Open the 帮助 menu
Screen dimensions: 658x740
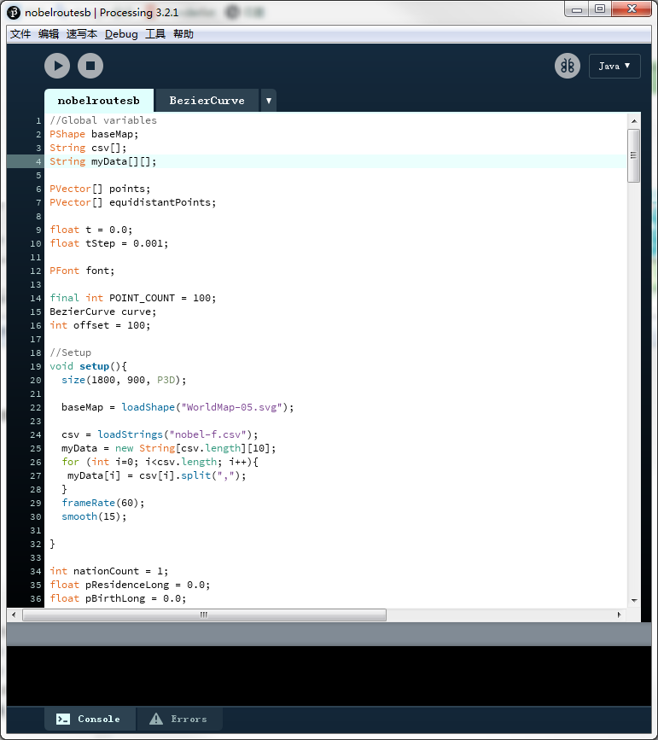[x=183, y=34]
